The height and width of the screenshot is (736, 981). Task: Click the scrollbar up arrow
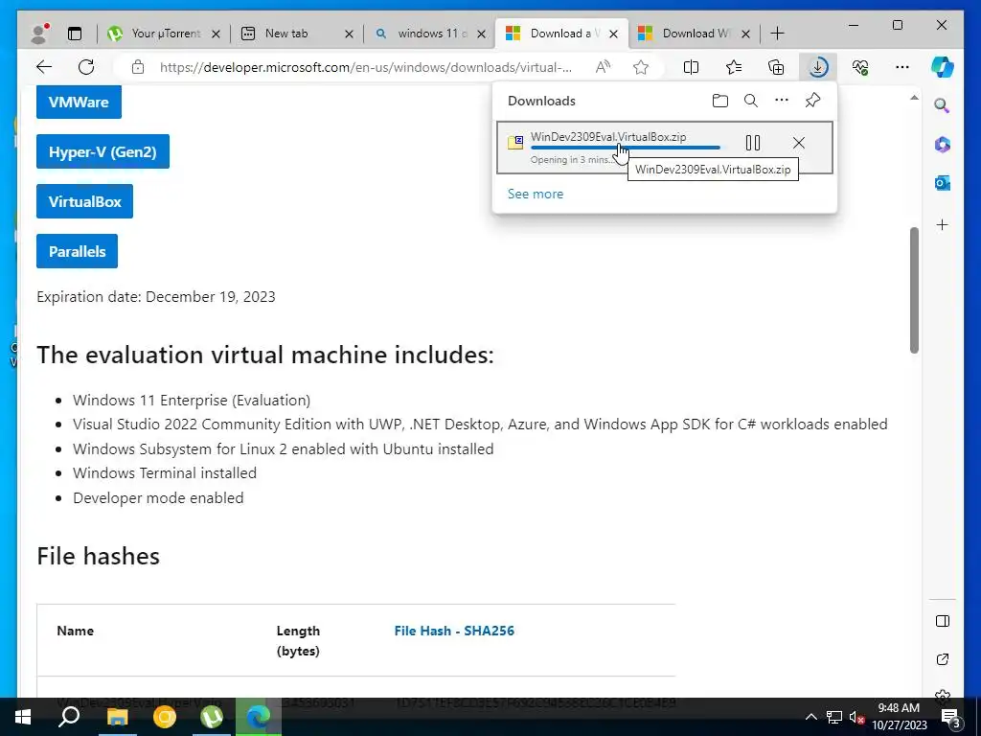click(914, 98)
